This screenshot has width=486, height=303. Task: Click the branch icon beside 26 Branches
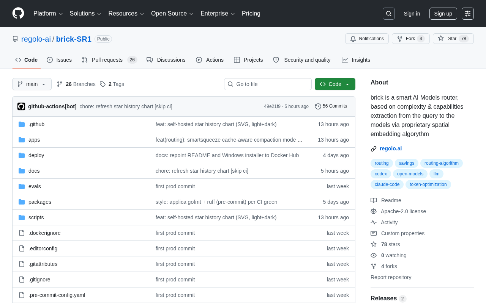point(60,84)
